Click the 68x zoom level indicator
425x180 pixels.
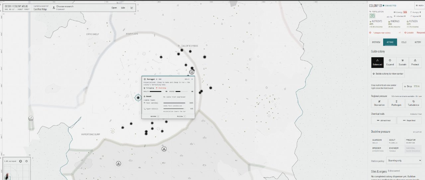click(123, 8)
